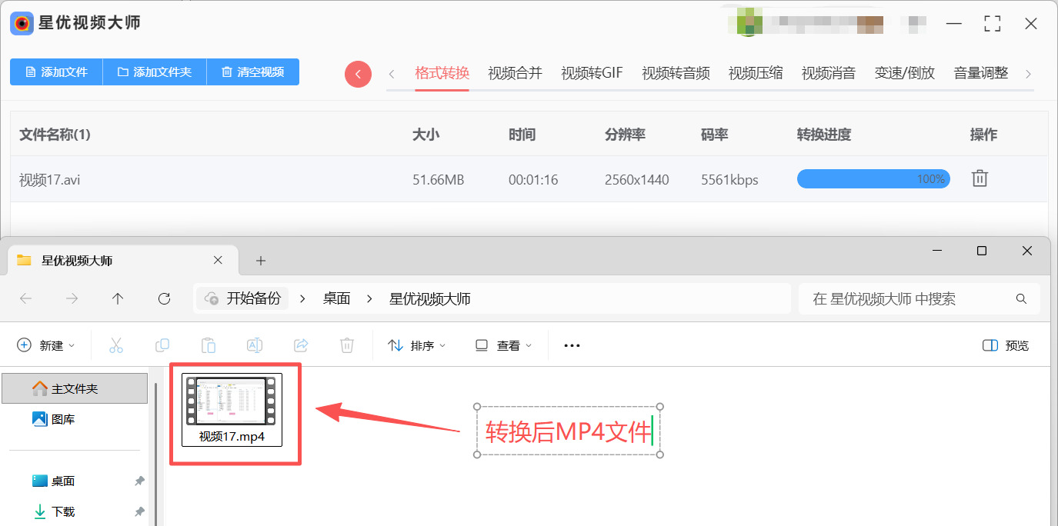
Task: Open the 查看 view dropdown
Action: (x=503, y=346)
